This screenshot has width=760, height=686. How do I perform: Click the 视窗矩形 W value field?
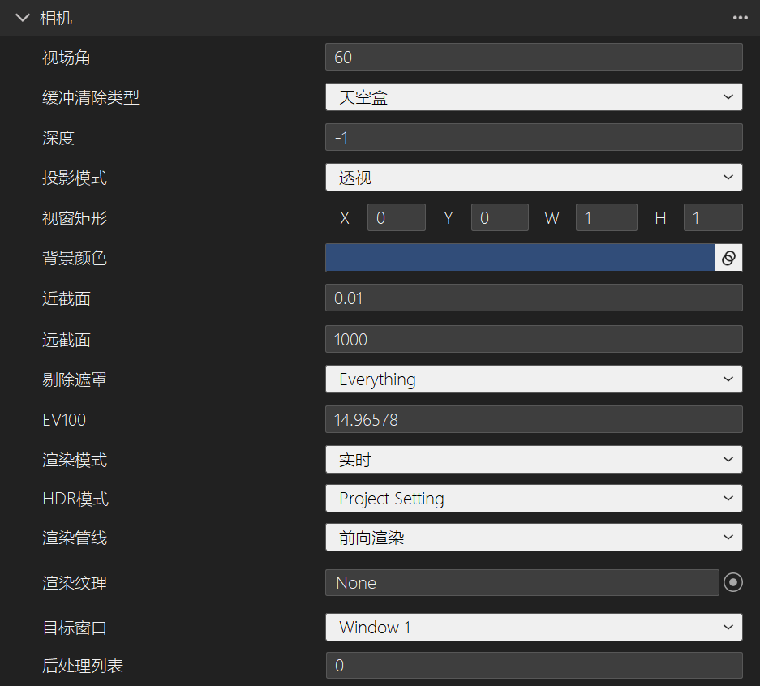point(606,217)
